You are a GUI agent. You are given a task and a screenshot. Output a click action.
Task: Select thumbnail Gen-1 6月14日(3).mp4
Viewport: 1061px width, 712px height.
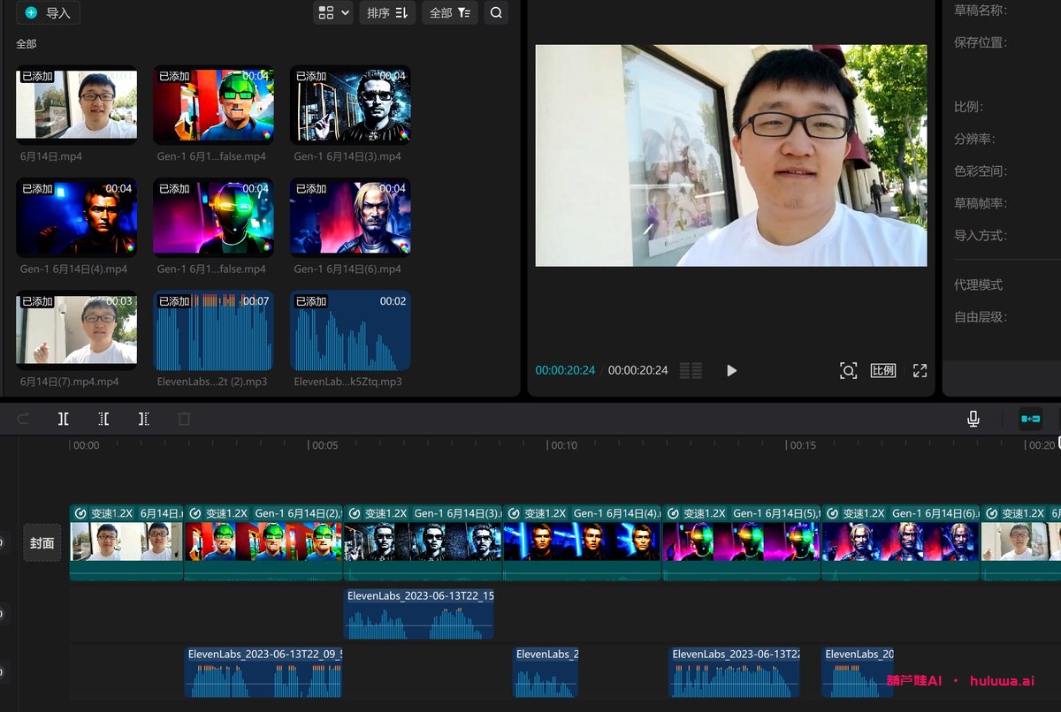click(350, 103)
